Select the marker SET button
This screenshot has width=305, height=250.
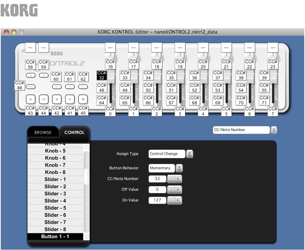(x=57, y=87)
